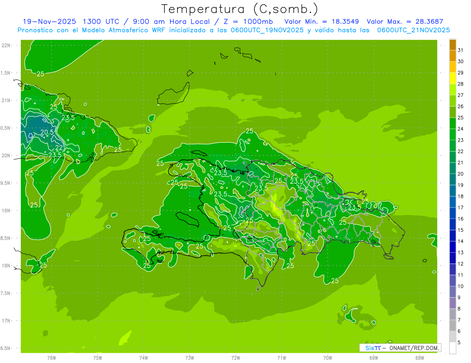Viewport: 471px width, 363px height.
Task: Pick the yellow swatch between 28 and 29
Action: coord(453,78)
